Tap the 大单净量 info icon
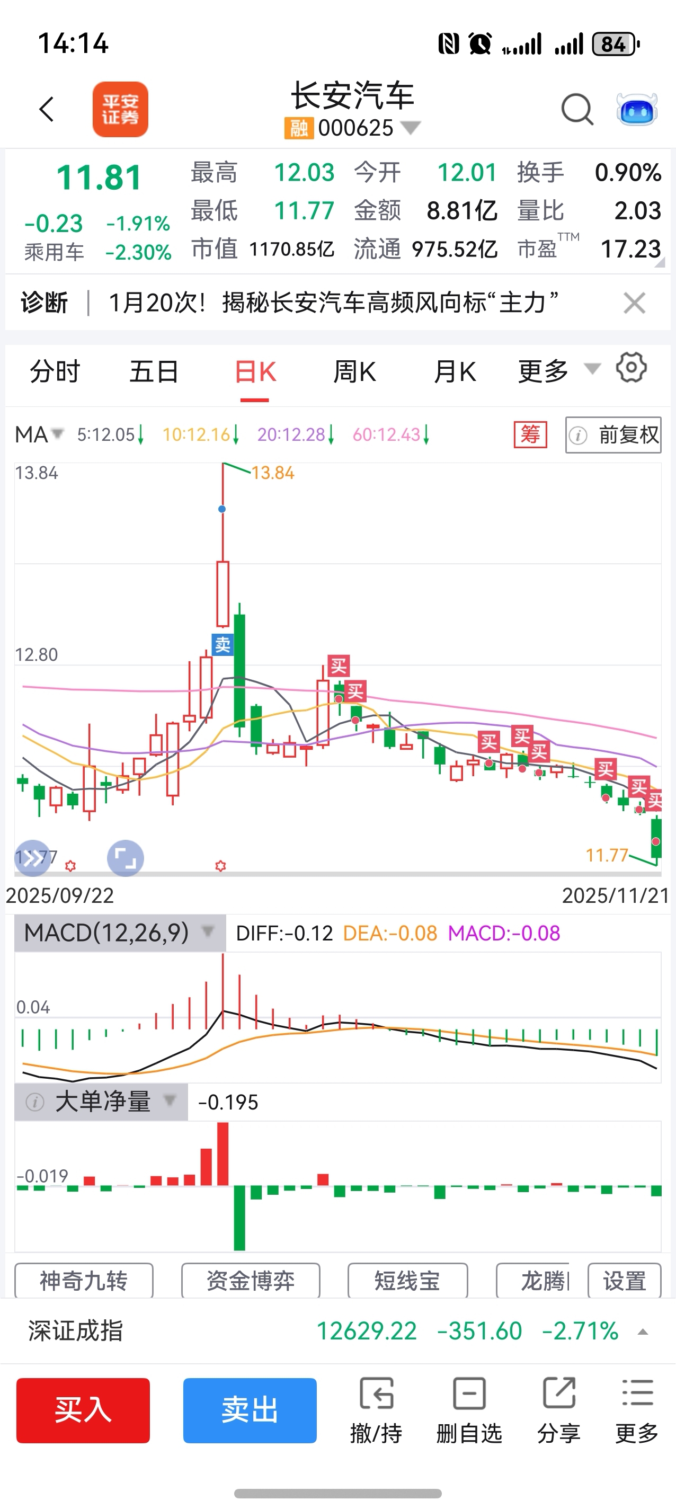The height and width of the screenshot is (1509, 676). pos(34,1103)
